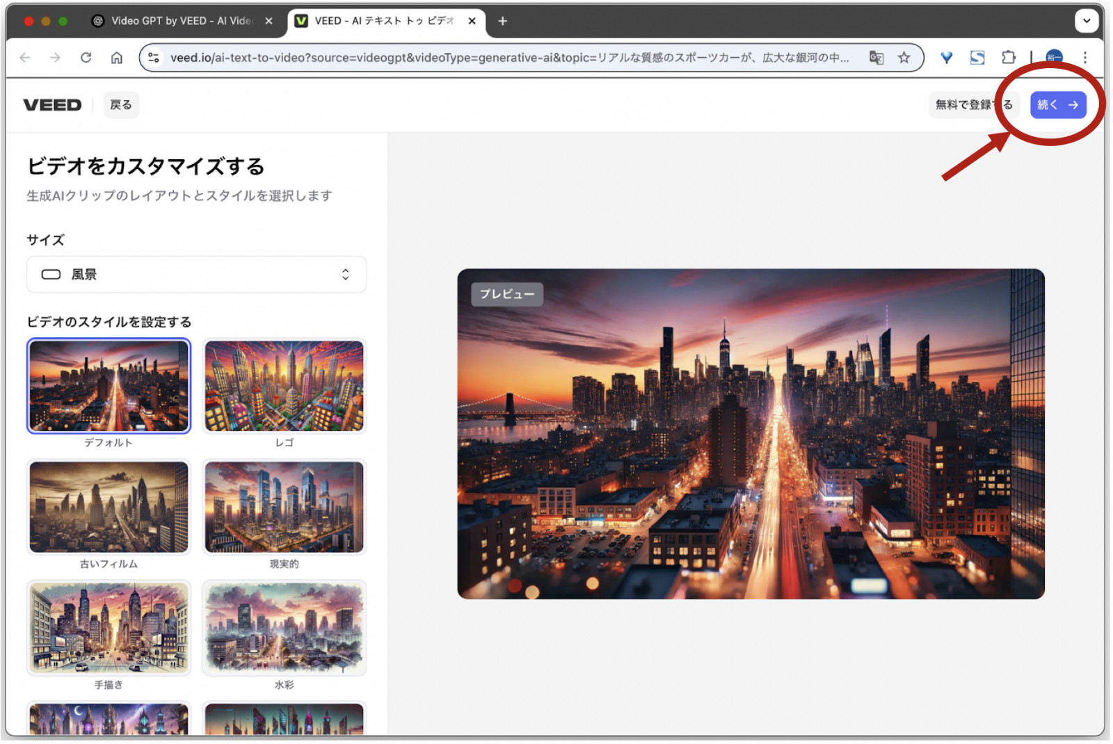Select the VEED - AI テキスト tab

pyautogui.click(x=385, y=21)
